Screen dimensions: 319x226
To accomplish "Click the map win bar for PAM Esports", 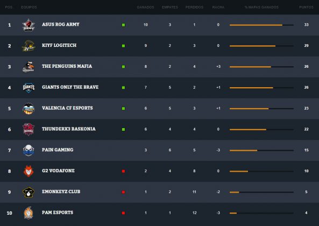I will coord(261,213).
